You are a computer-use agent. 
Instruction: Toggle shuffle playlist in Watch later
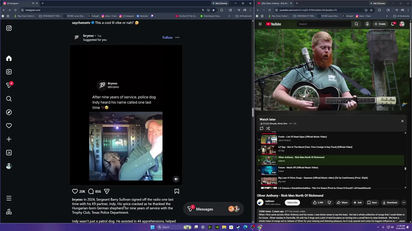(x=268, y=128)
